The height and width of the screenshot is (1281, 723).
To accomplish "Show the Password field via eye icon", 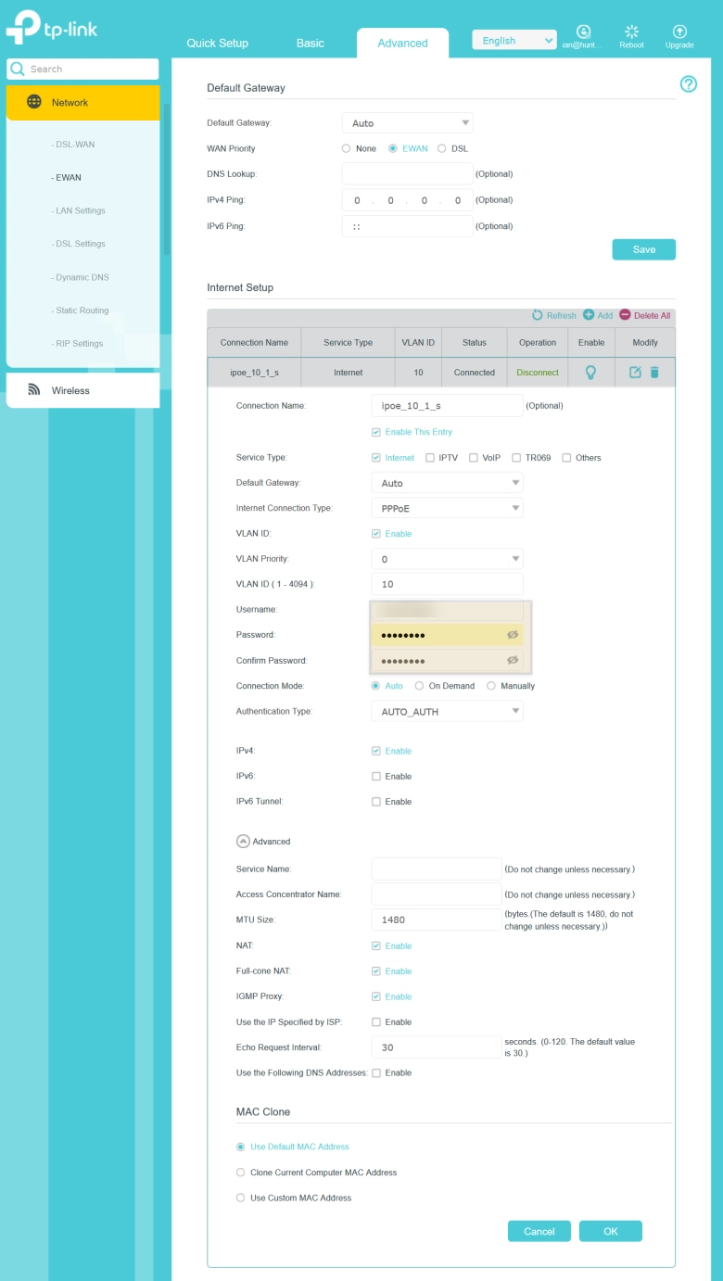I will point(512,635).
